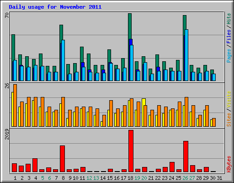Click the green hits bar for day 8
This screenshot has width=234, height=183.
click(x=61, y=32)
